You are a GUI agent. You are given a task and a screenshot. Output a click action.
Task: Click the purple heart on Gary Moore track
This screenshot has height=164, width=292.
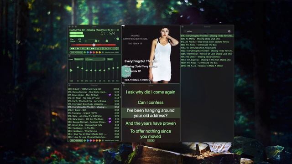point(109,119)
